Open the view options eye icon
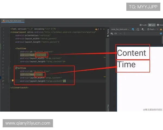This screenshot has width=163, height=130. click(112, 34)
